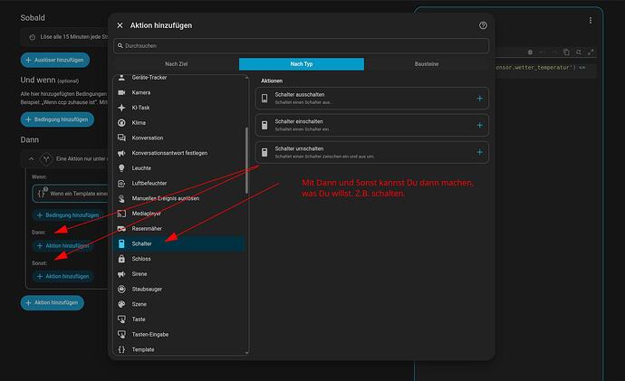Use the type list scrollbar thumb

pos(246,160)
